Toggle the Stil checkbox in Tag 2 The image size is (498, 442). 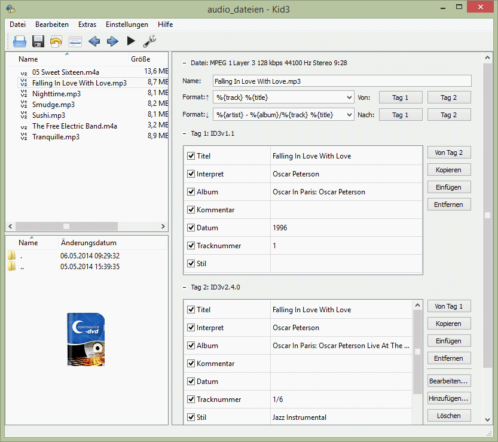click(191, 417)
